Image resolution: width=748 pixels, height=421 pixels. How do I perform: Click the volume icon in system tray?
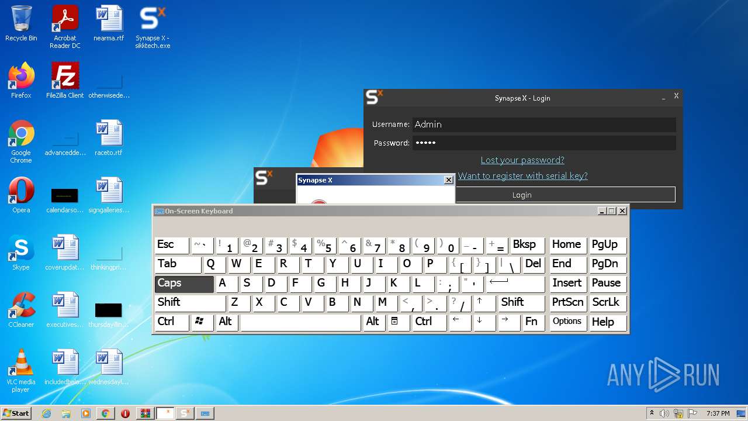[x=664, y=413]
